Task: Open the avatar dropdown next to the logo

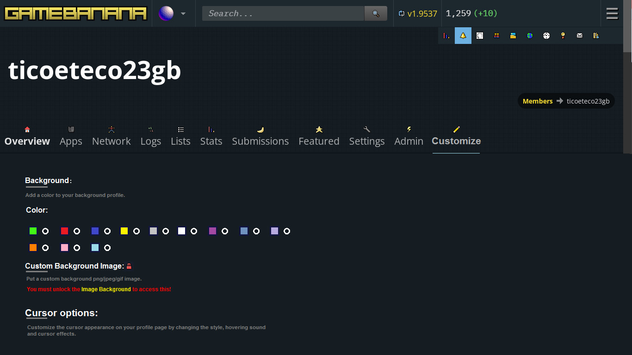Action: coord(173,13)
